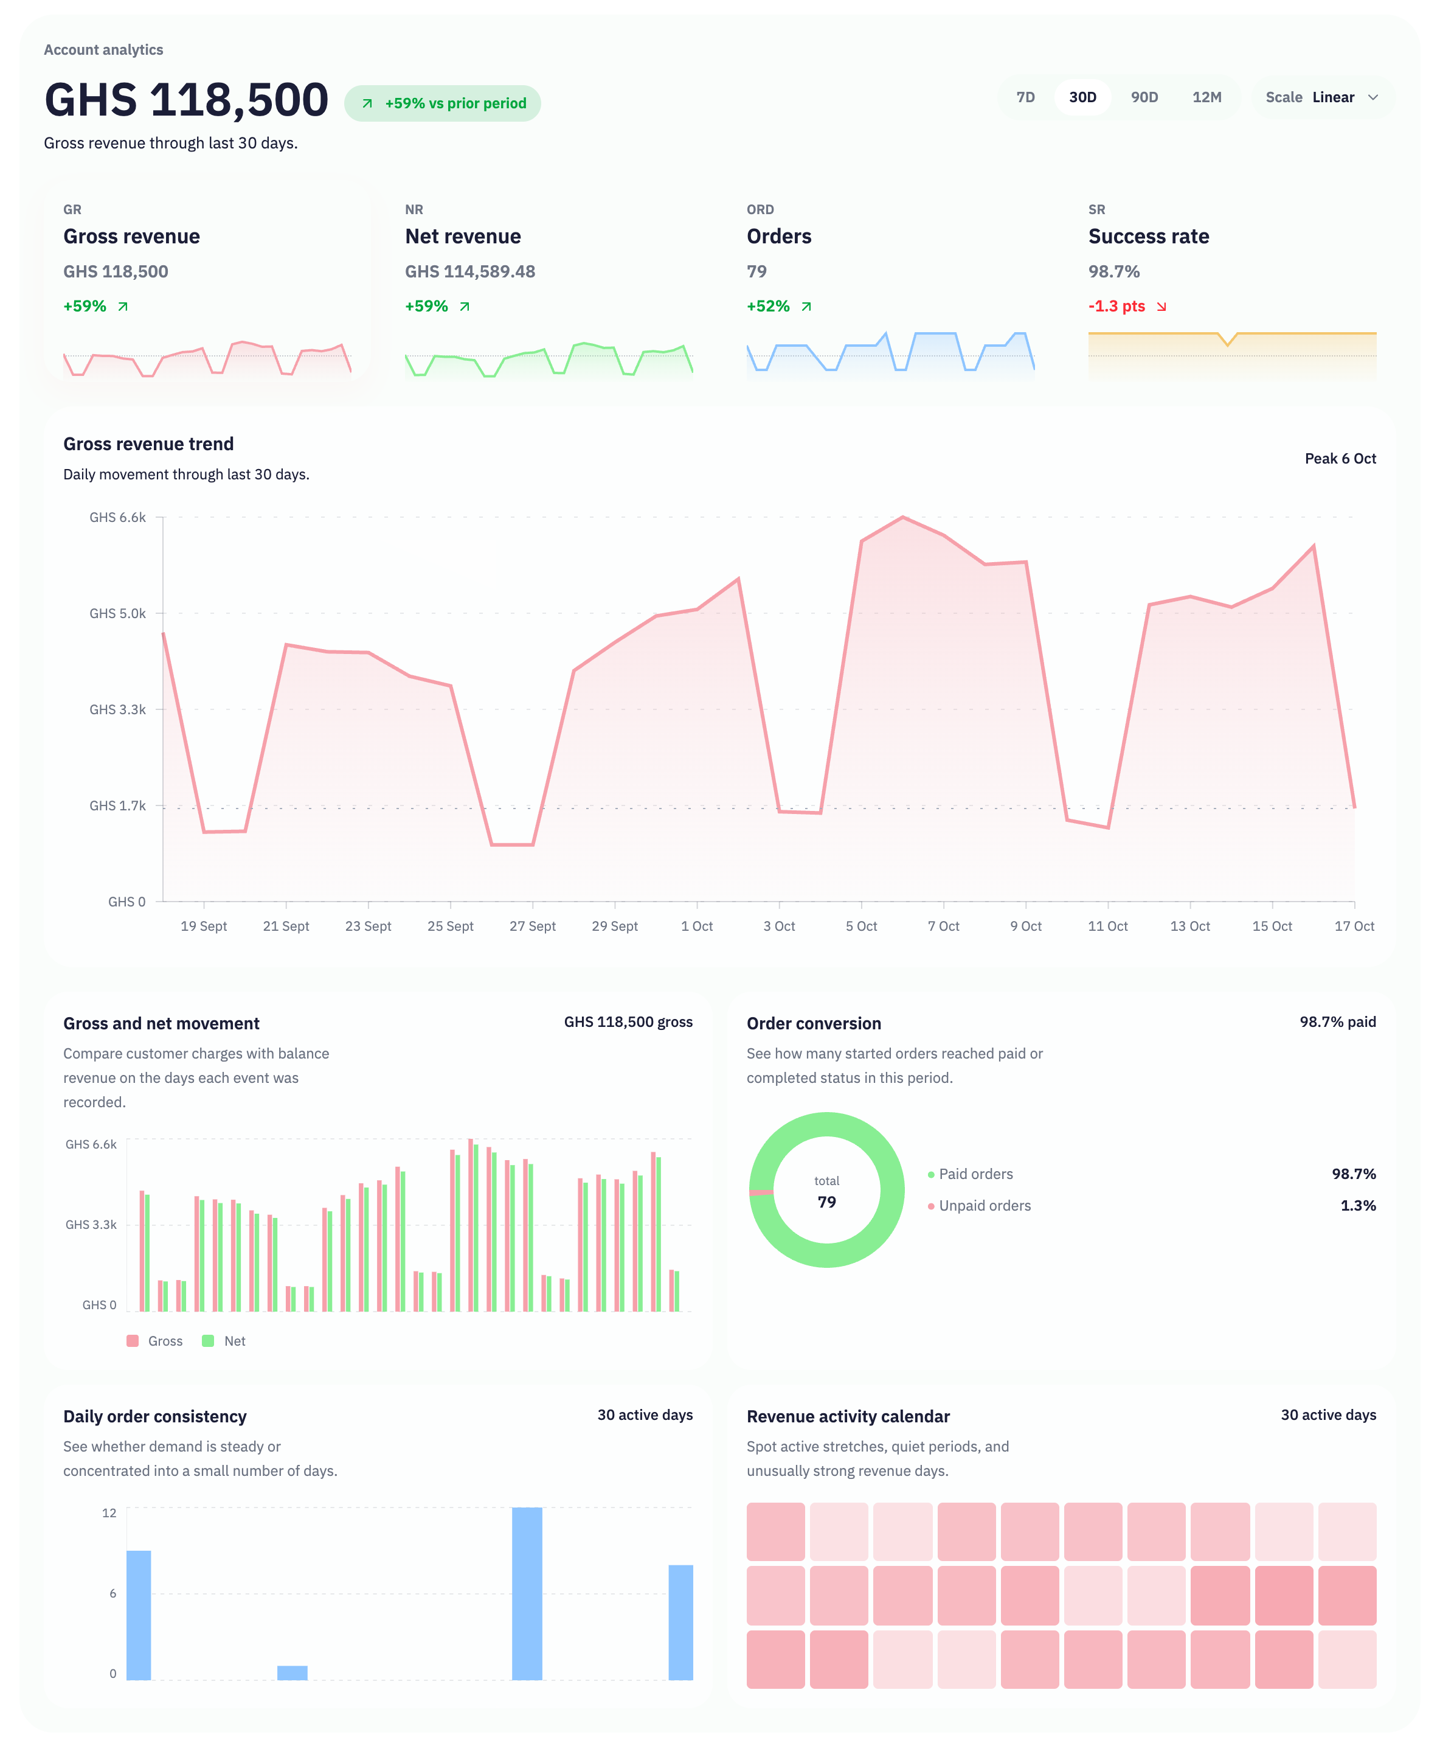Click the 17 Oct x-axis label
This screenshot has width=1440, height=1746.
[x=1354, y=925]
